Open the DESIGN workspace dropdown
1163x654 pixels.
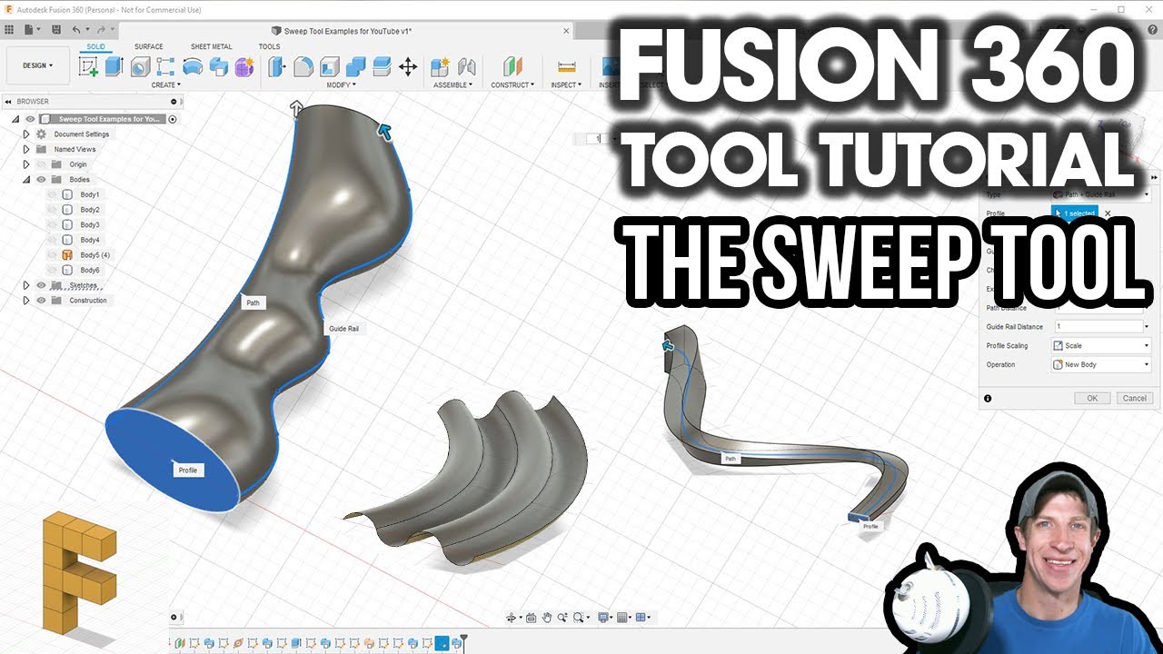37,65
